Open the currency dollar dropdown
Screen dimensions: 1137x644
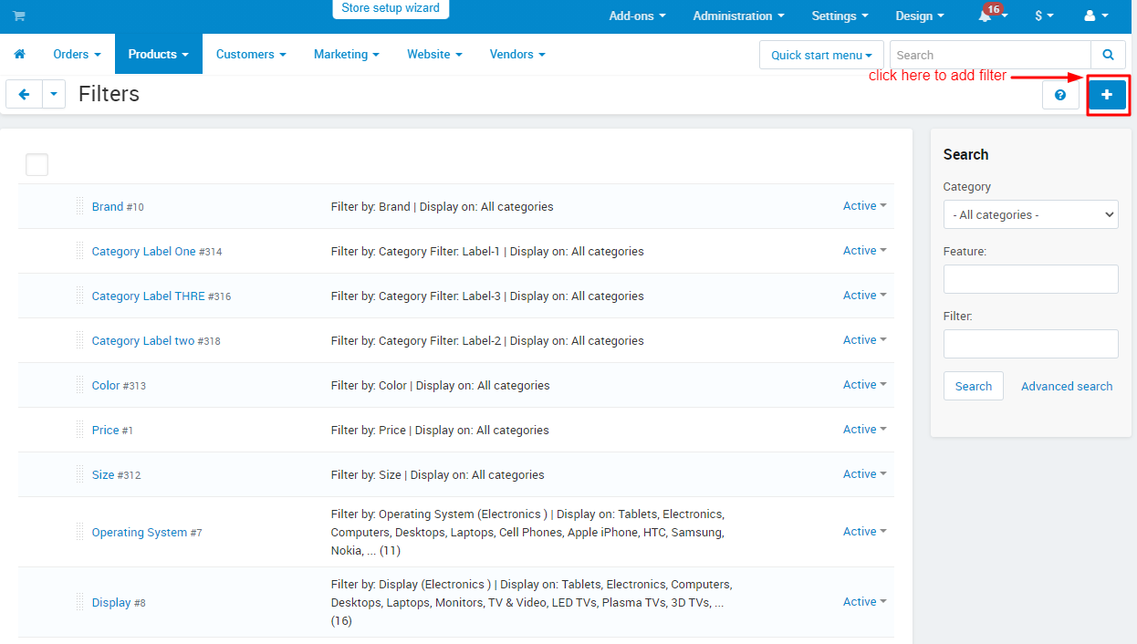[1044, 16]
